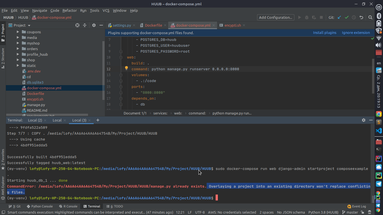
Task: Switch to the Dockerfile editor tab
Action: click(x=153, y=25)
